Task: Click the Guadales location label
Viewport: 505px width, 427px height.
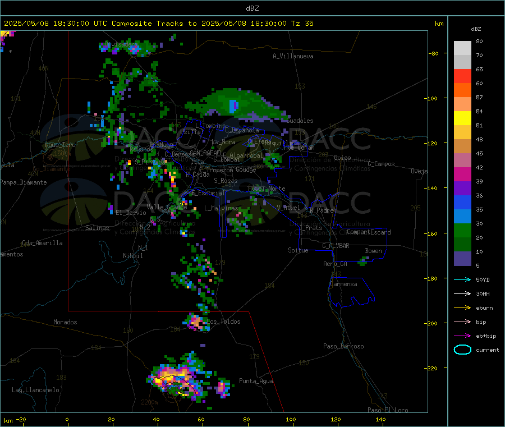Action: click(x=300, y=121)
